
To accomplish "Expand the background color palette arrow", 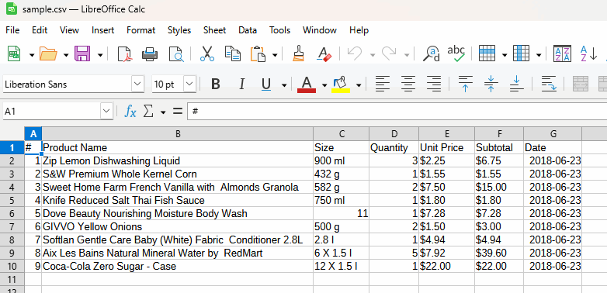I will [359, 85].
